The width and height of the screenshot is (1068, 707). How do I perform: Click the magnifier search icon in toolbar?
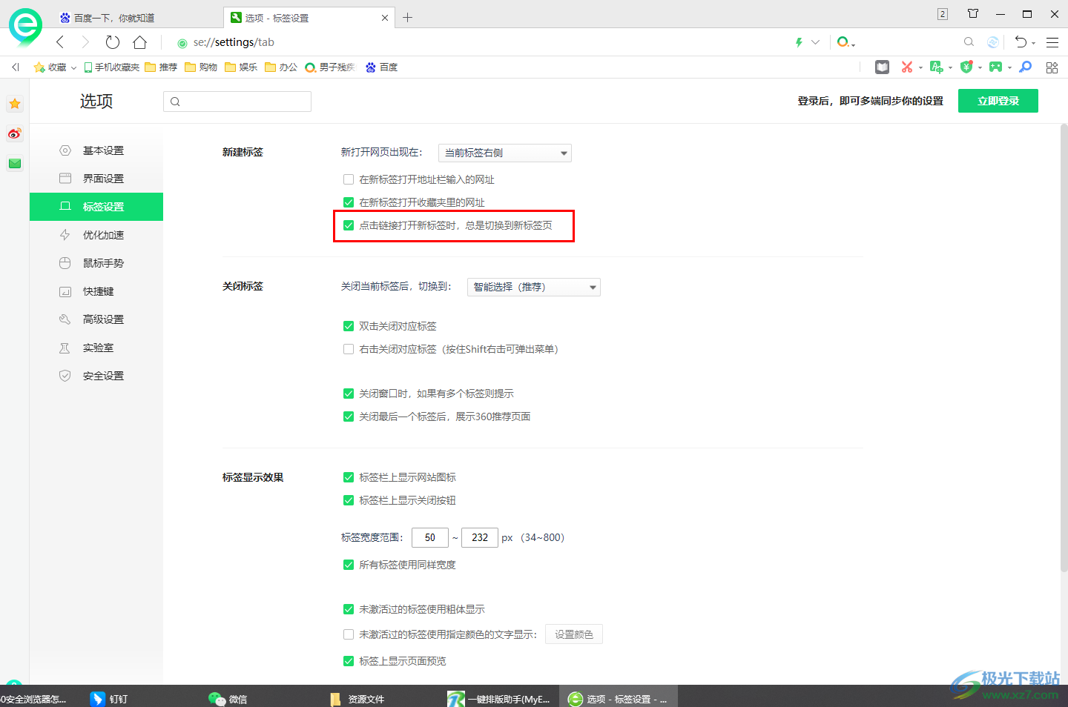tap(969, 42)
